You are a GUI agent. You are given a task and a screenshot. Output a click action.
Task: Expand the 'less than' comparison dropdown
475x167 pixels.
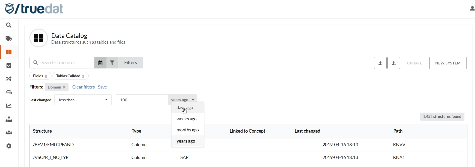tap(83, 100)
